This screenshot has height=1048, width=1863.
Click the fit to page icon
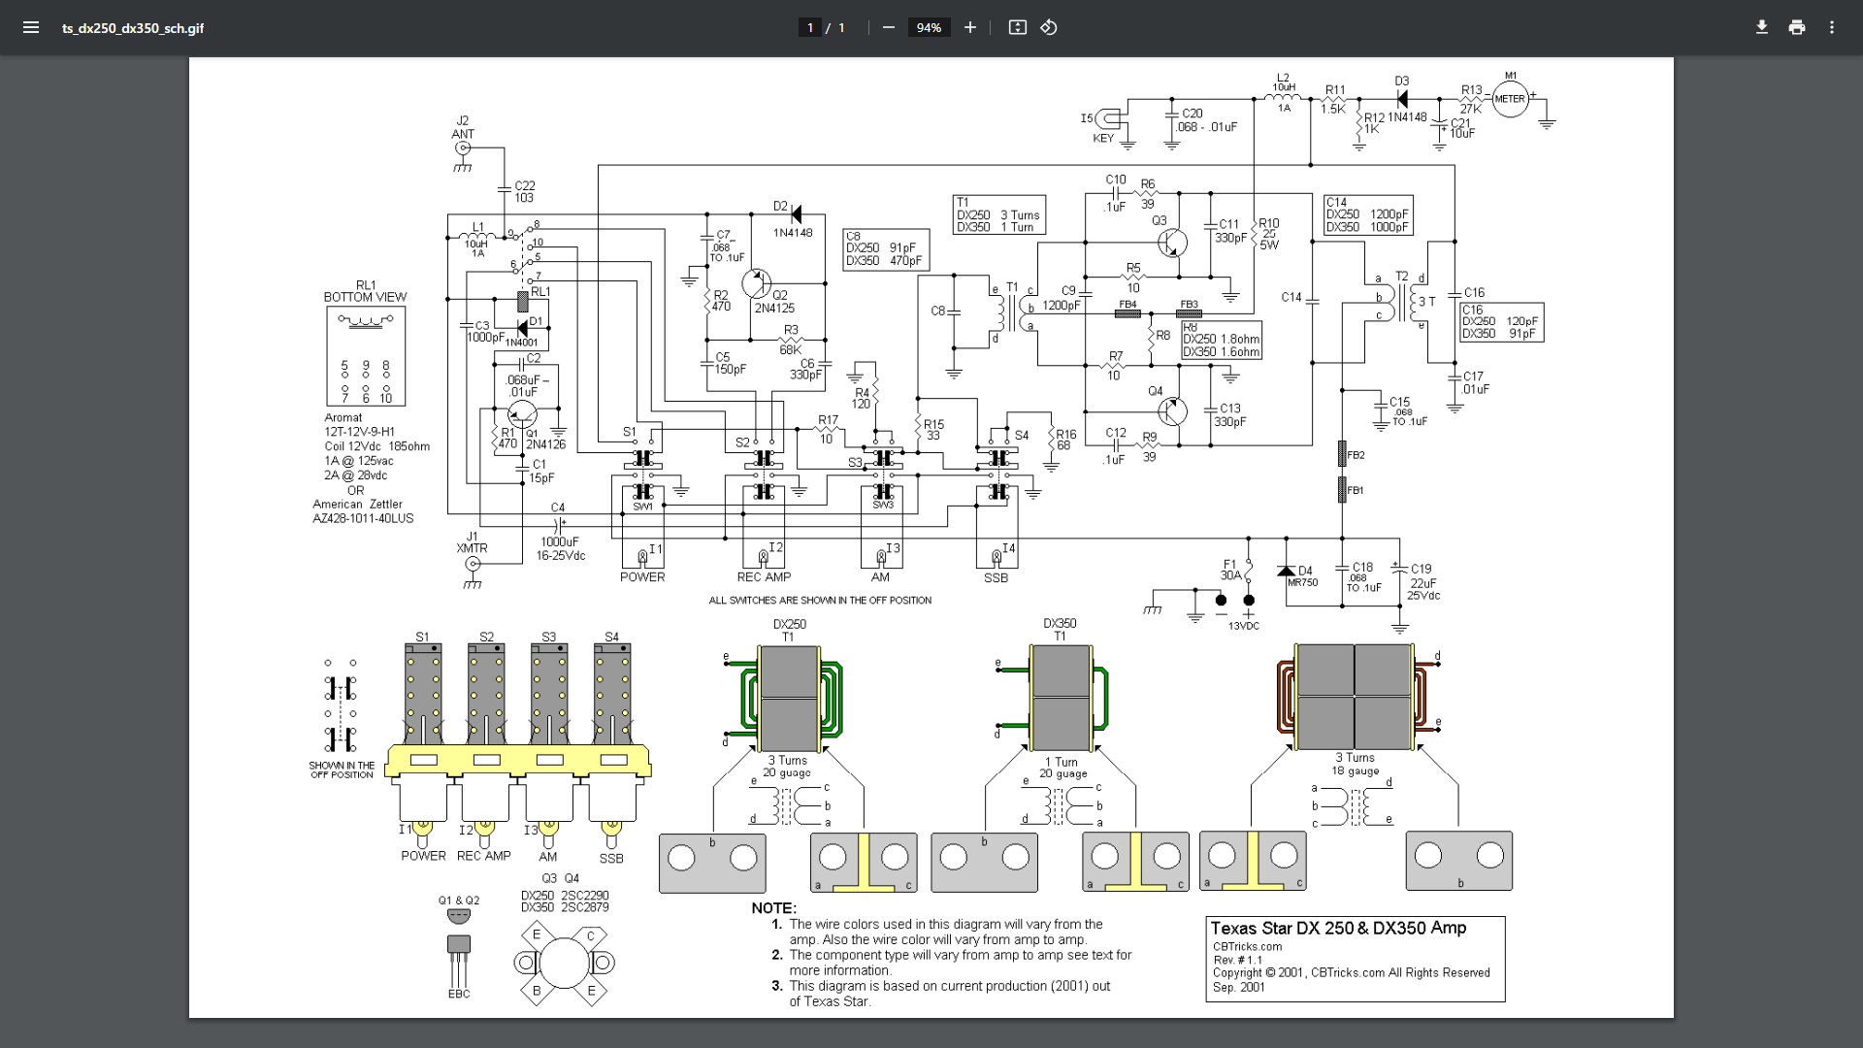click(1017, 27)
